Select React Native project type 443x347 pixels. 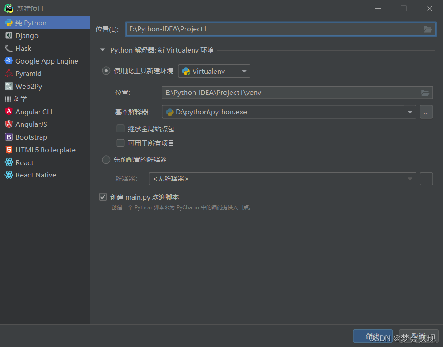(45, 175)
